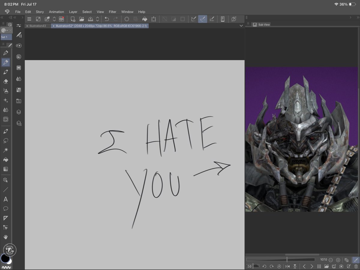This screenshot has height=270, width=360.
Task: Adjust the Sub View zoom slider
Action: [x=280, y=259]
